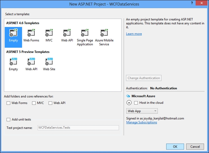Open the help question mark button

192,3
